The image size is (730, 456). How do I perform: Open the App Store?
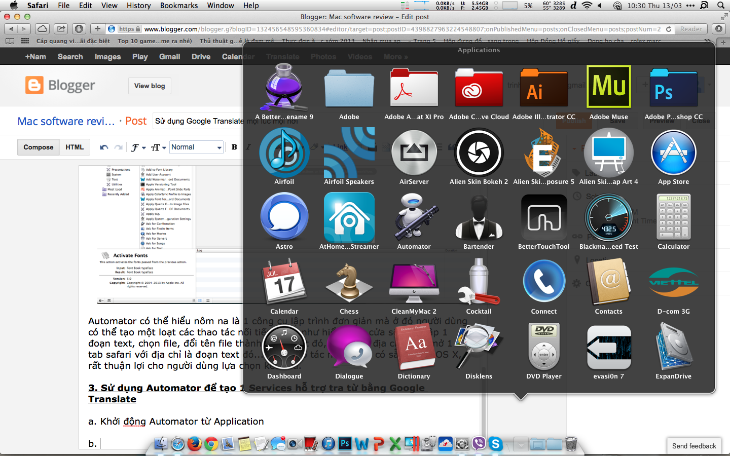click(x=674, y=152)
